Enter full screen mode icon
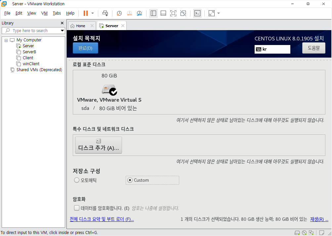This screenshot has width=332, height=236. tap(173, 13)
